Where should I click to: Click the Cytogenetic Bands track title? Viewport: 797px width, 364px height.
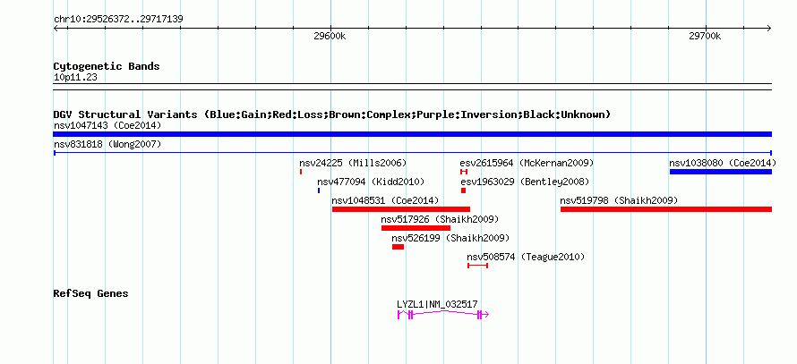point(107,66)
